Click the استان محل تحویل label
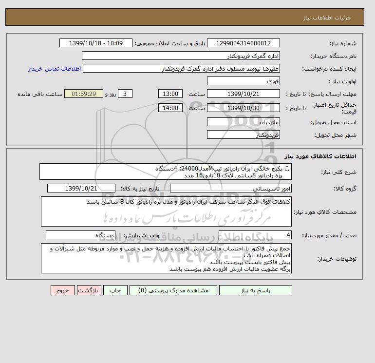375x363 pixels. (334, 122)
